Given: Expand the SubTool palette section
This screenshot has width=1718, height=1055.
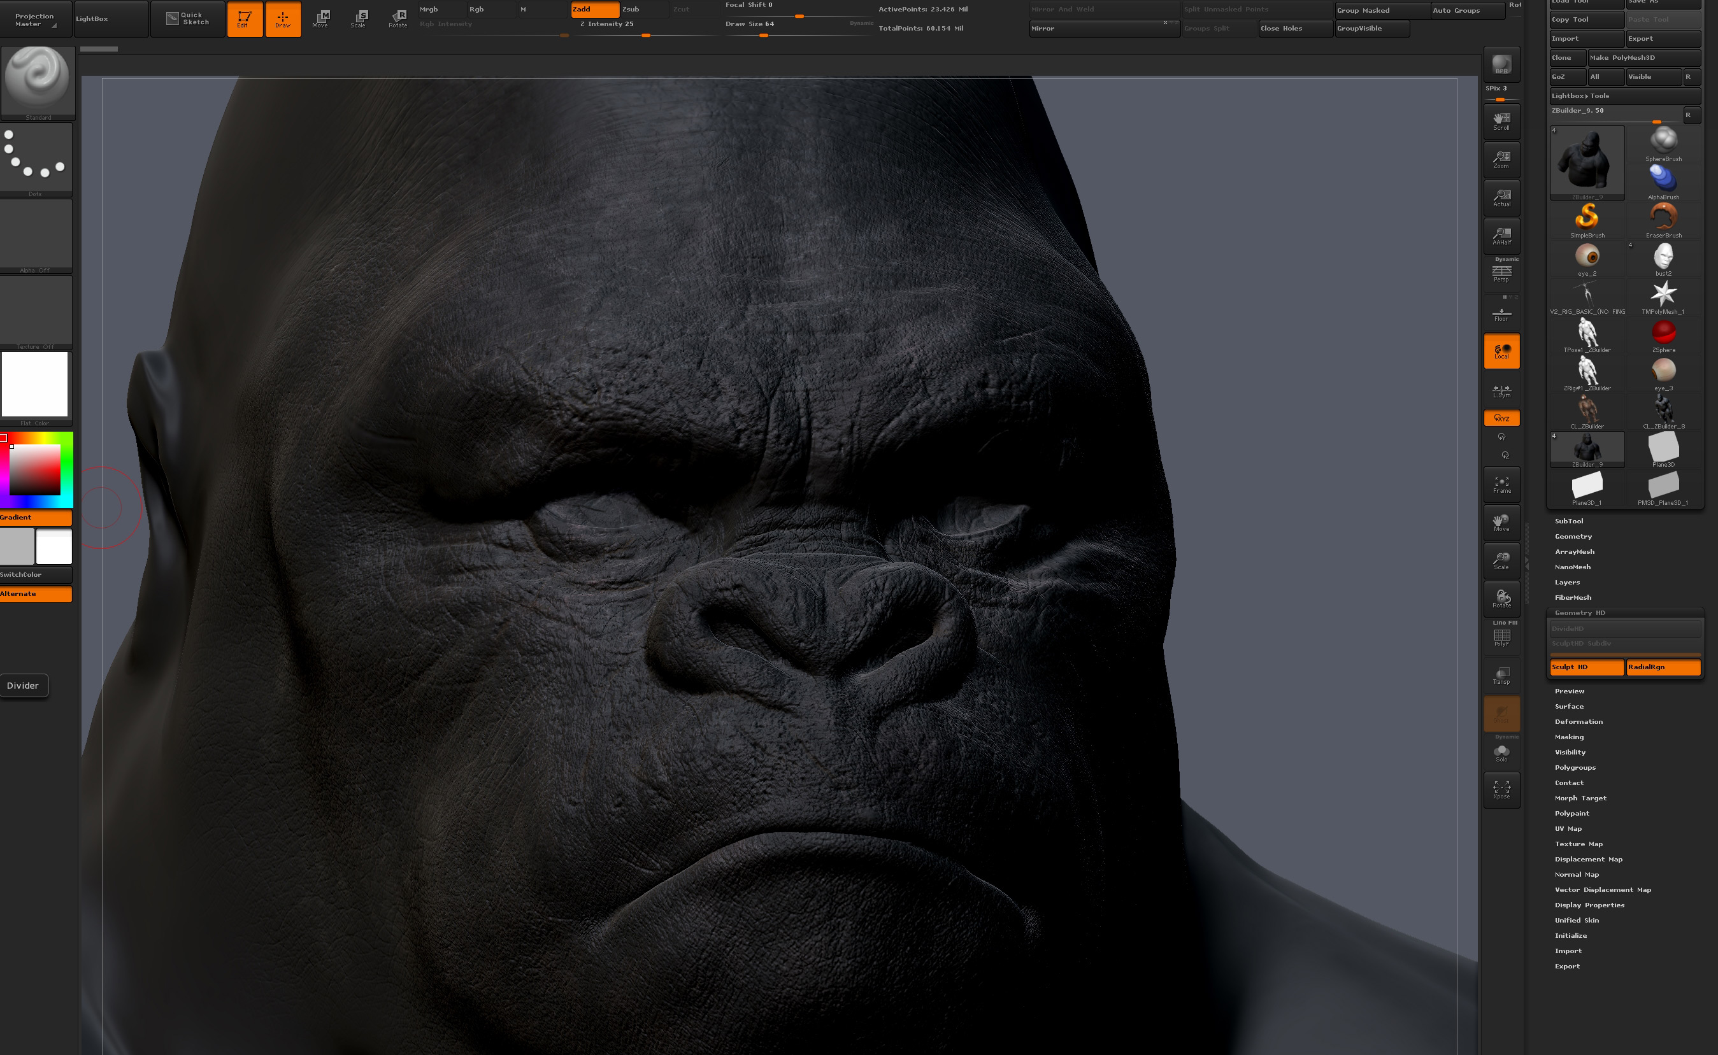Looking at the screenshot, I should click(1570, 521).
